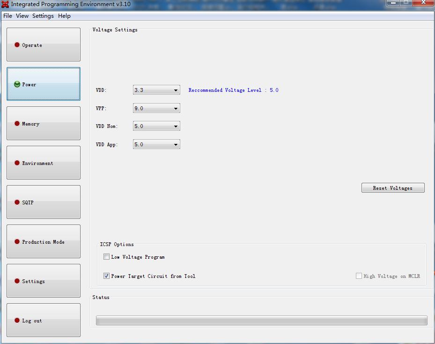Select the Power sidebar button
Screen dimensions: 435x344
pos(44,84)
